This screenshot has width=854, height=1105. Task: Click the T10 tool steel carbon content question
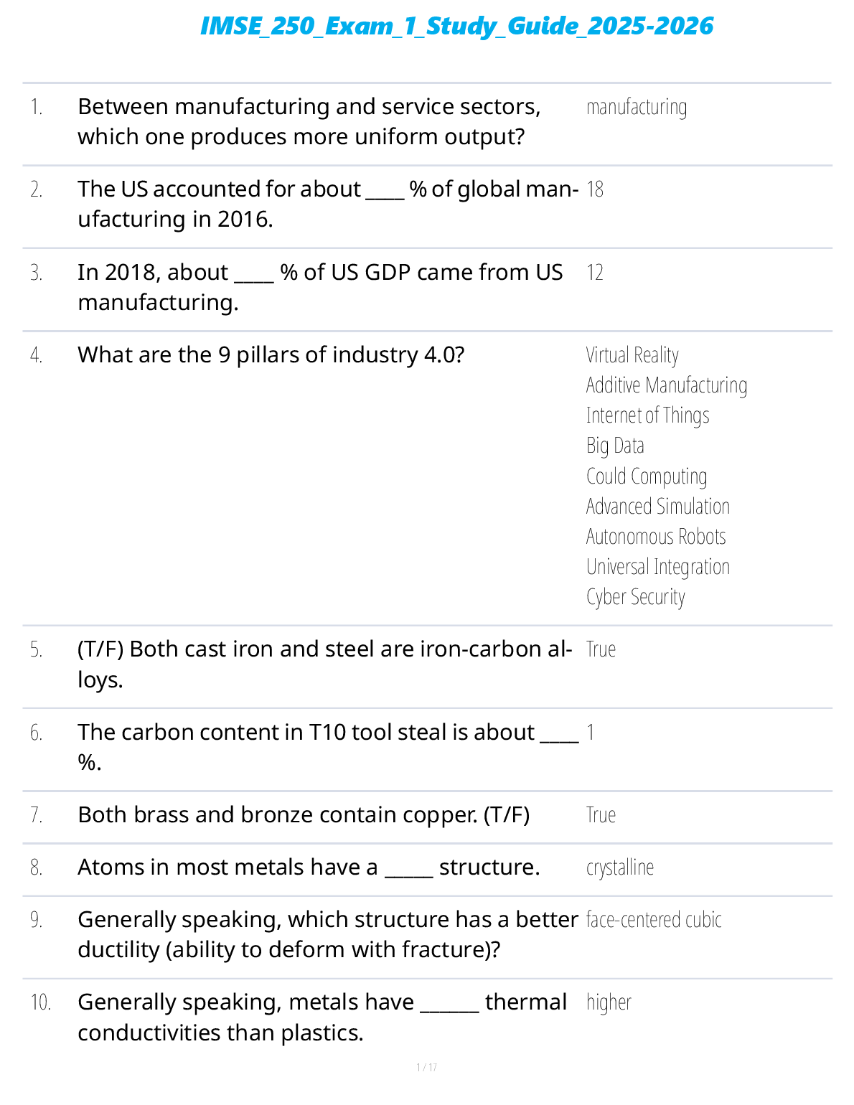coord(327,747)
